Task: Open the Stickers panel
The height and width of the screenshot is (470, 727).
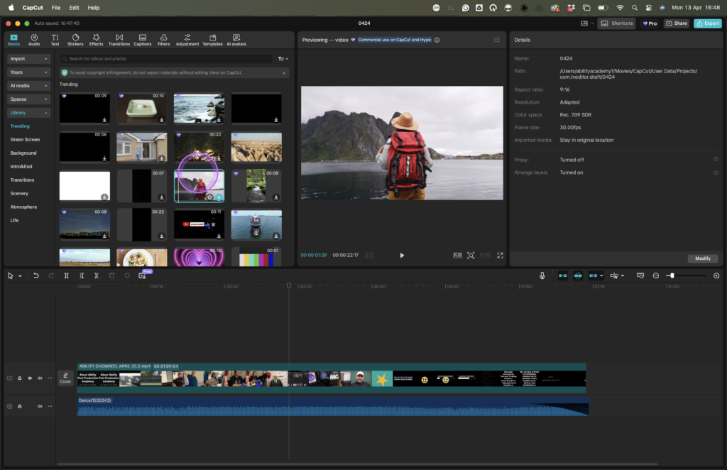Action: (x=75, y=39)
